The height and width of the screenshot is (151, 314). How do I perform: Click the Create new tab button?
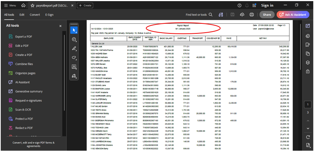click(x=85, y=6)
